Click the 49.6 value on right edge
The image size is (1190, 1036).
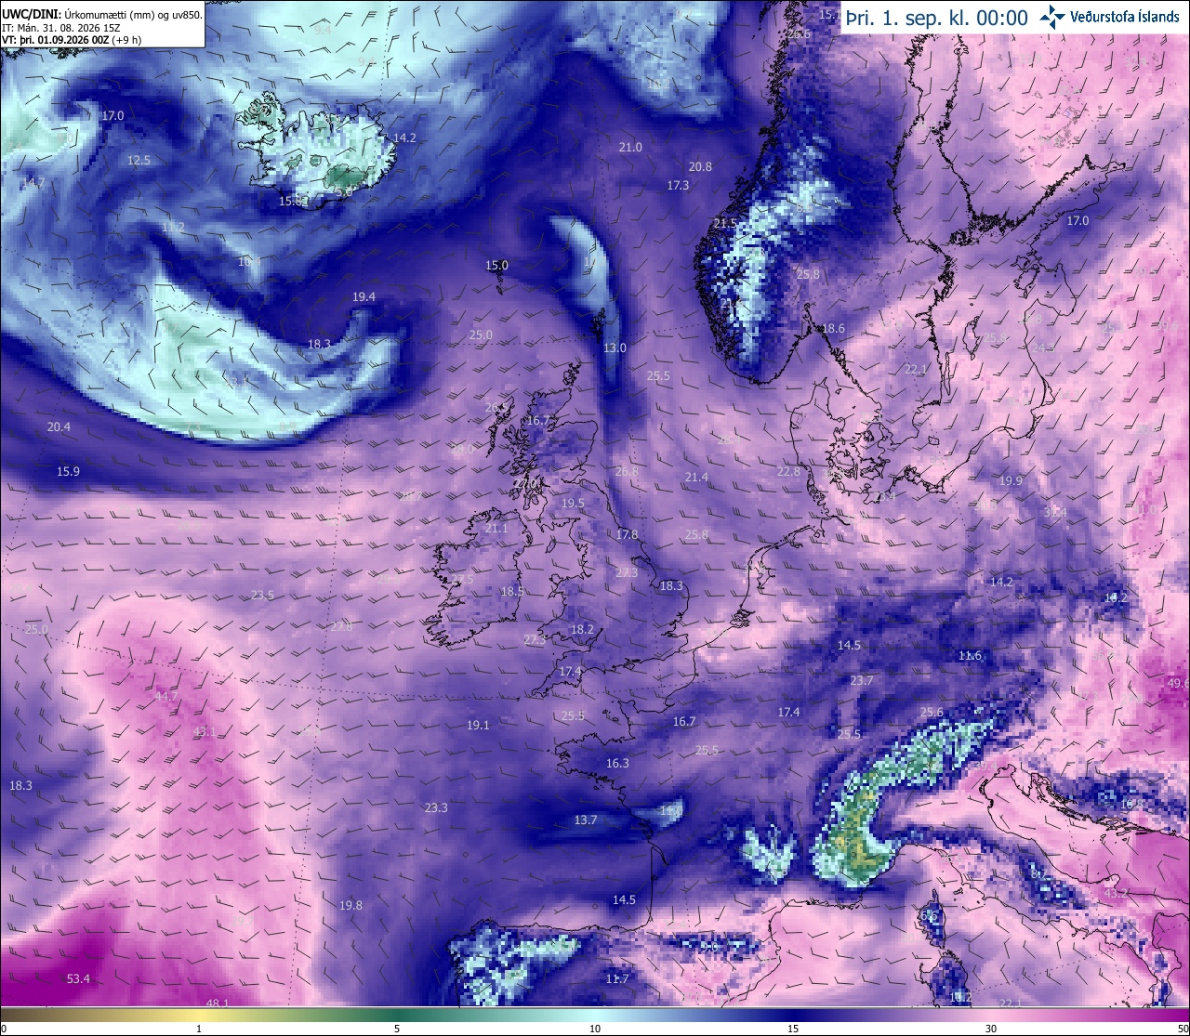point(1178,683)
